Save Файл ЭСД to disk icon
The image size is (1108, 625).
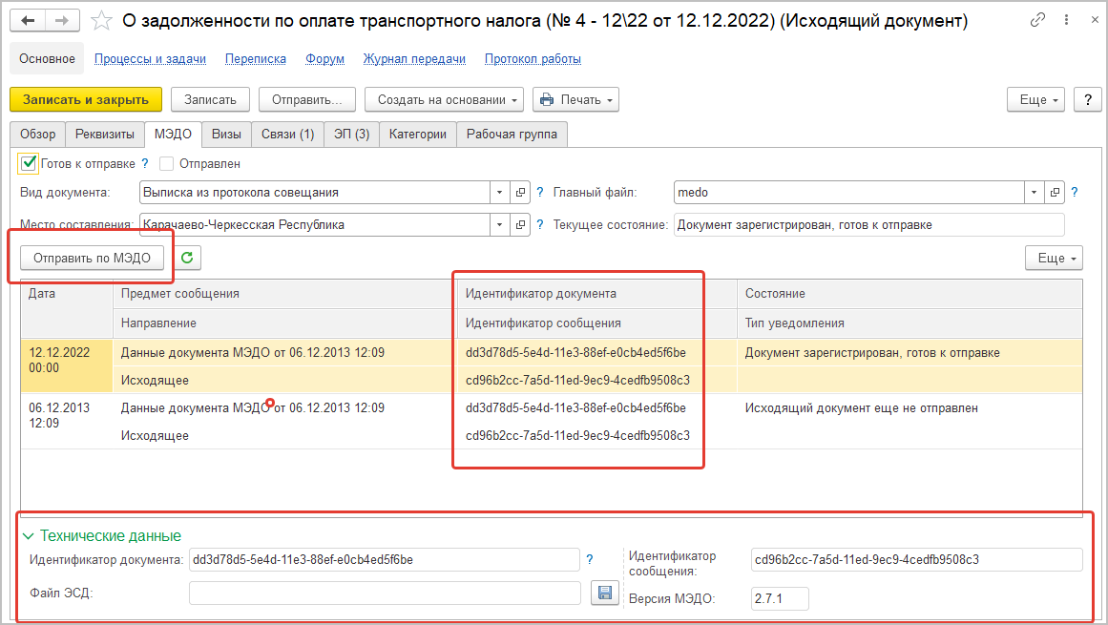click(603, 593)
